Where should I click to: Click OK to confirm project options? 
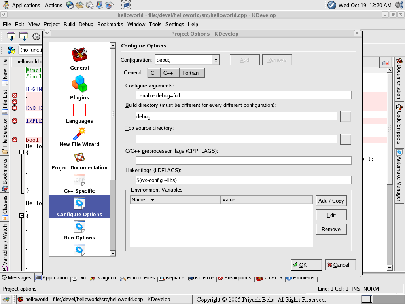(x=307, y=265)
